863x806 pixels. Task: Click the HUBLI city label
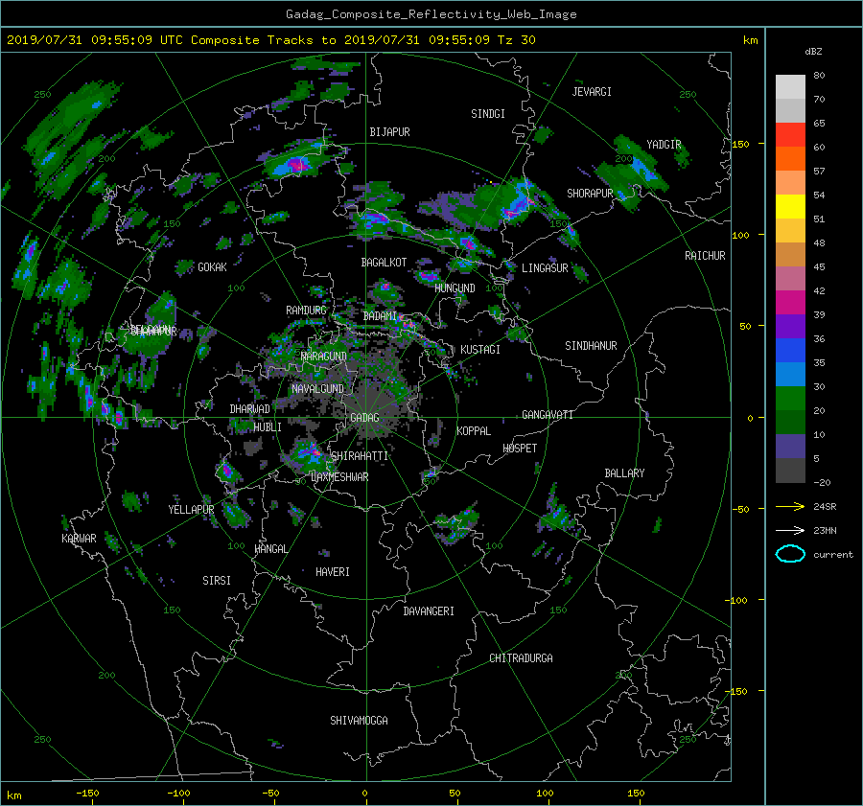(268, 427)
